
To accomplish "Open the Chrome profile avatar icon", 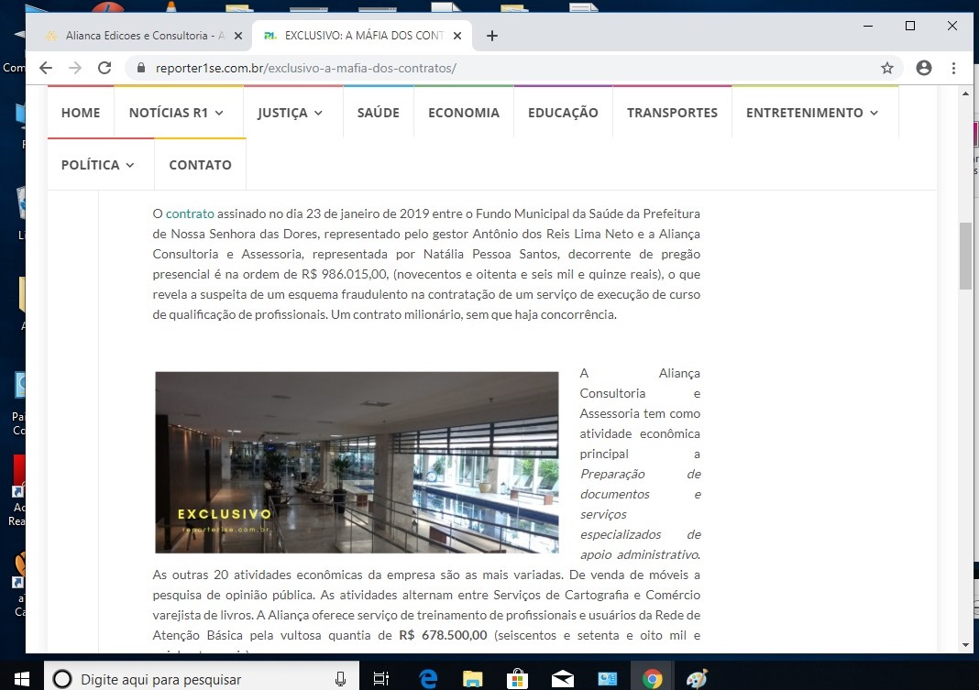I will [x=924, y=68].
